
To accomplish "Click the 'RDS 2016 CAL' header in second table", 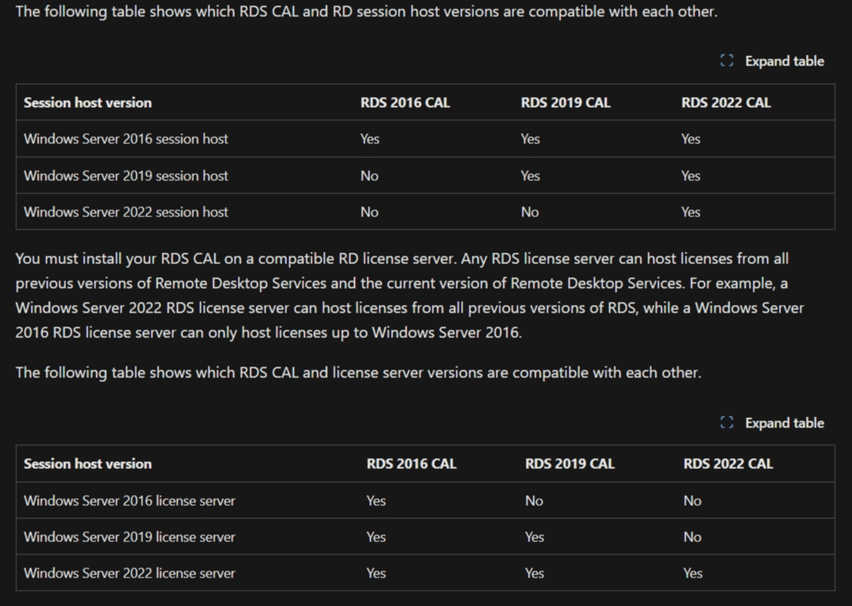I will tap(411, 464).
